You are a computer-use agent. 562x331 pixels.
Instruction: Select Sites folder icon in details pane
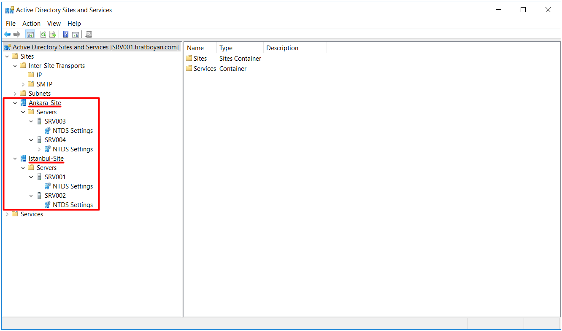(x=189, y=58)
